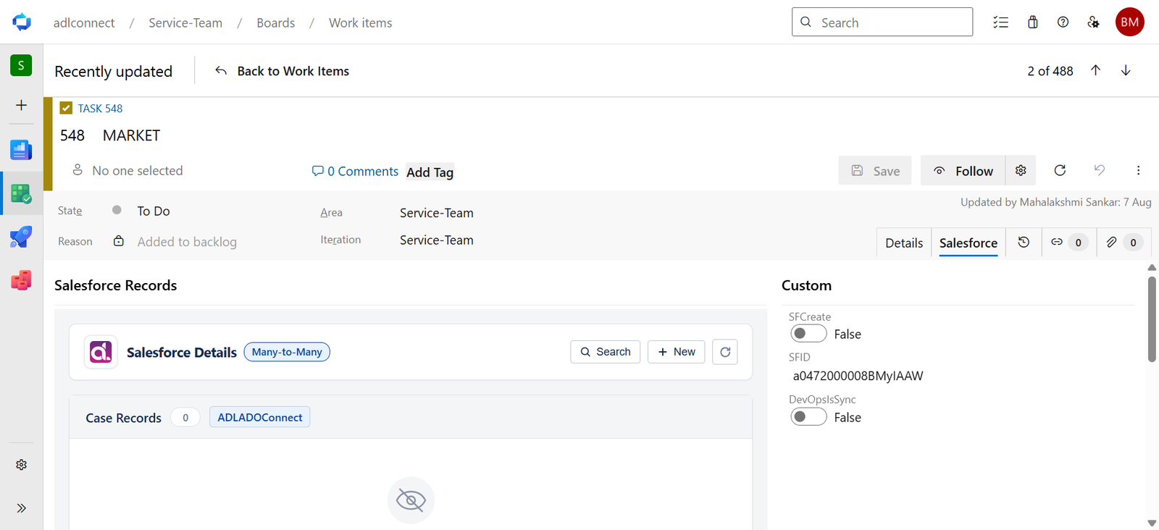Open the Marketplace shopping bag icon
1159x530 pixels.
point(1032,22)
